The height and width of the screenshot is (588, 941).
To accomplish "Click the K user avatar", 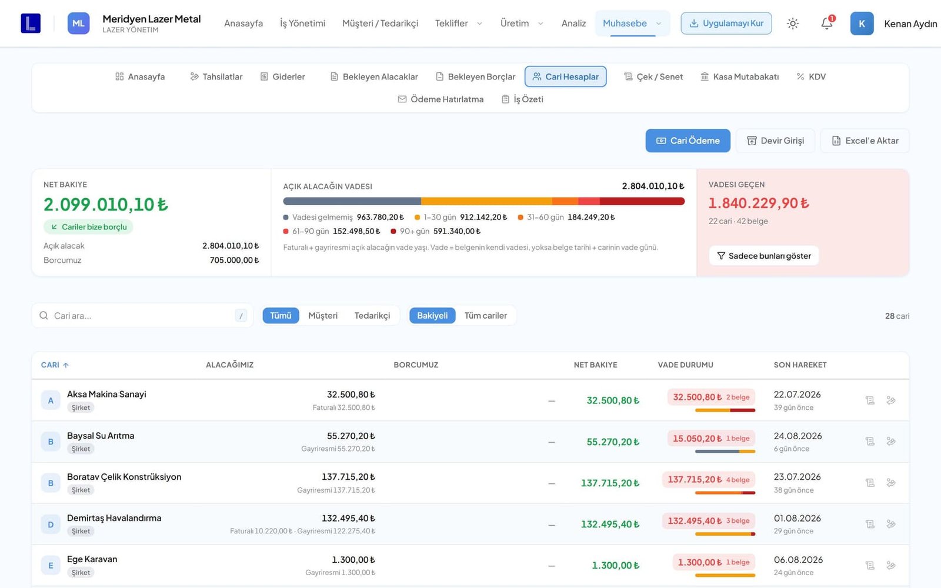I will 862,24.
